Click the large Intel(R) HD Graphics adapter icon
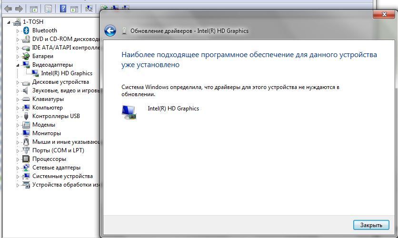 [x=129, y=112]
